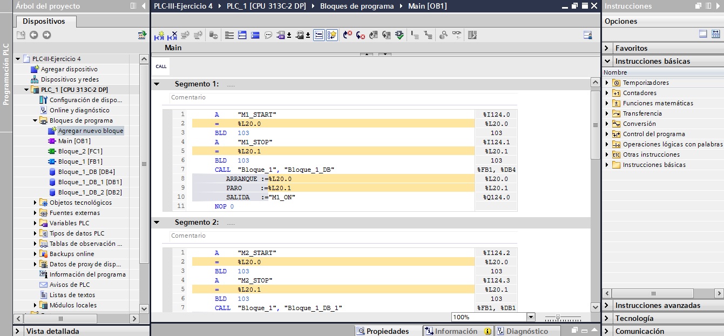This screenshot has width=724, height=336.
Task: Toggle the highlighted network comments icon
Action: (x=319, y=35)
